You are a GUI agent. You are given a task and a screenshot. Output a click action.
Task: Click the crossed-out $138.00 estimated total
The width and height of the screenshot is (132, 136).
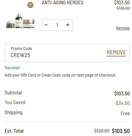point(102,131)
